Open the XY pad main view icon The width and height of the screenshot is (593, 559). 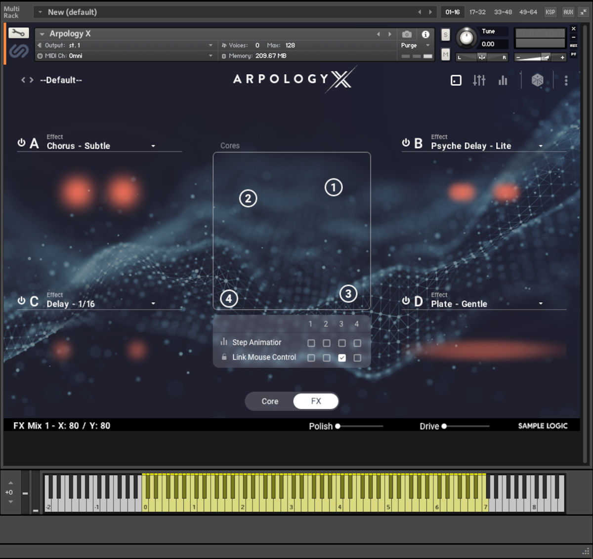point(456,80)
